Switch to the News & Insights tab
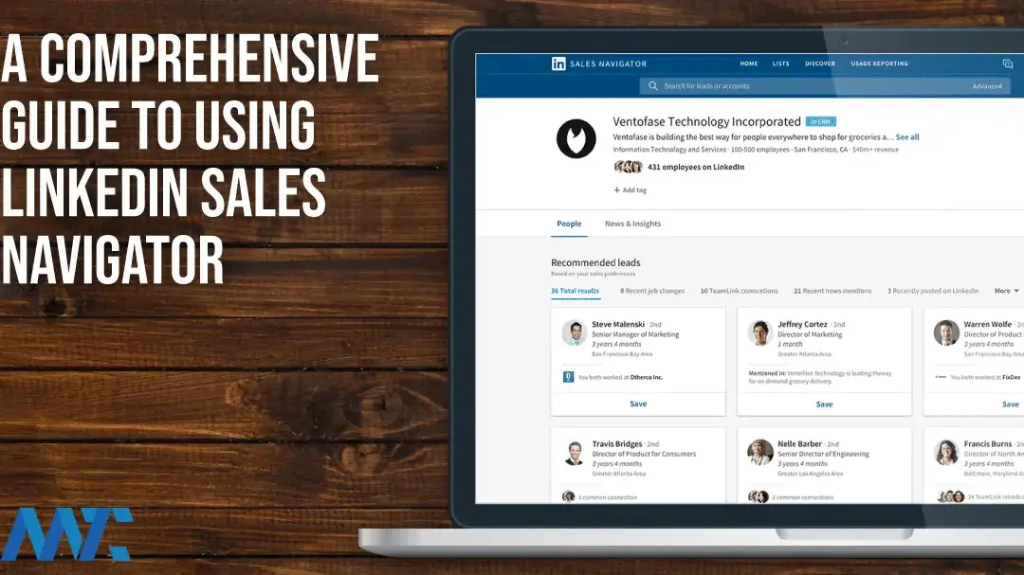 (x=632, y=224)
